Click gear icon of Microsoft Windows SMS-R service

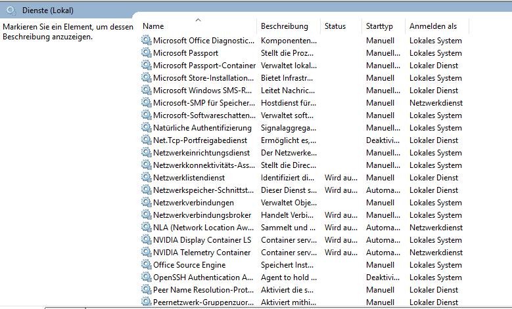click(147, 91)
